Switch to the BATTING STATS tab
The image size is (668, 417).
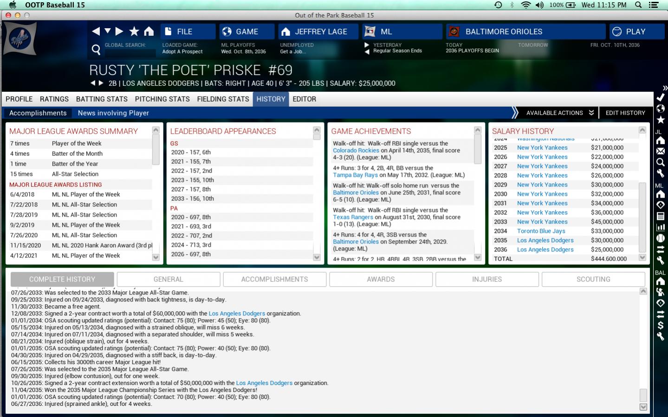point(102,99)
